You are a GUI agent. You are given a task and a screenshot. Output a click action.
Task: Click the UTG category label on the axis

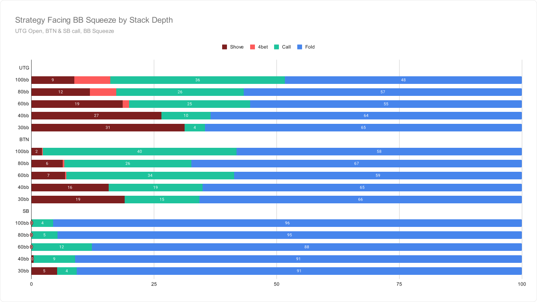[x=24, y=68]
